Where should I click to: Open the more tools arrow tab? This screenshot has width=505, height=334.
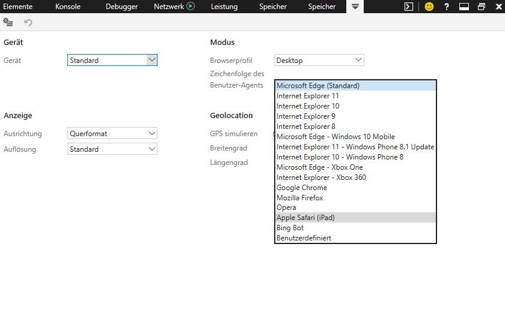tap(355, 7)
